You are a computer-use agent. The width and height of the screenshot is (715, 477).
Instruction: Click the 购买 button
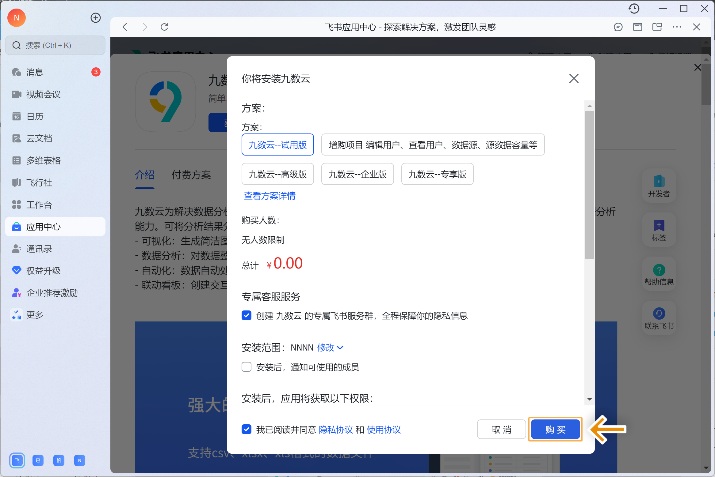coord(555,429)
